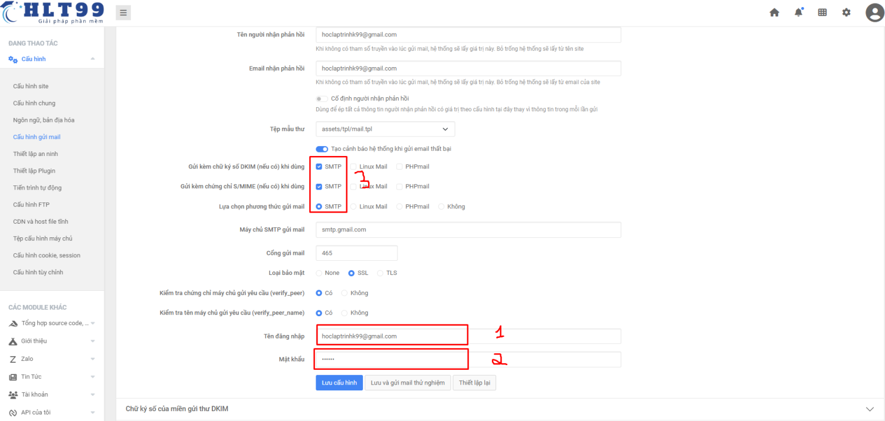Open the grid apps icon
The image size is (885, 421).
[x=822, y=12]
